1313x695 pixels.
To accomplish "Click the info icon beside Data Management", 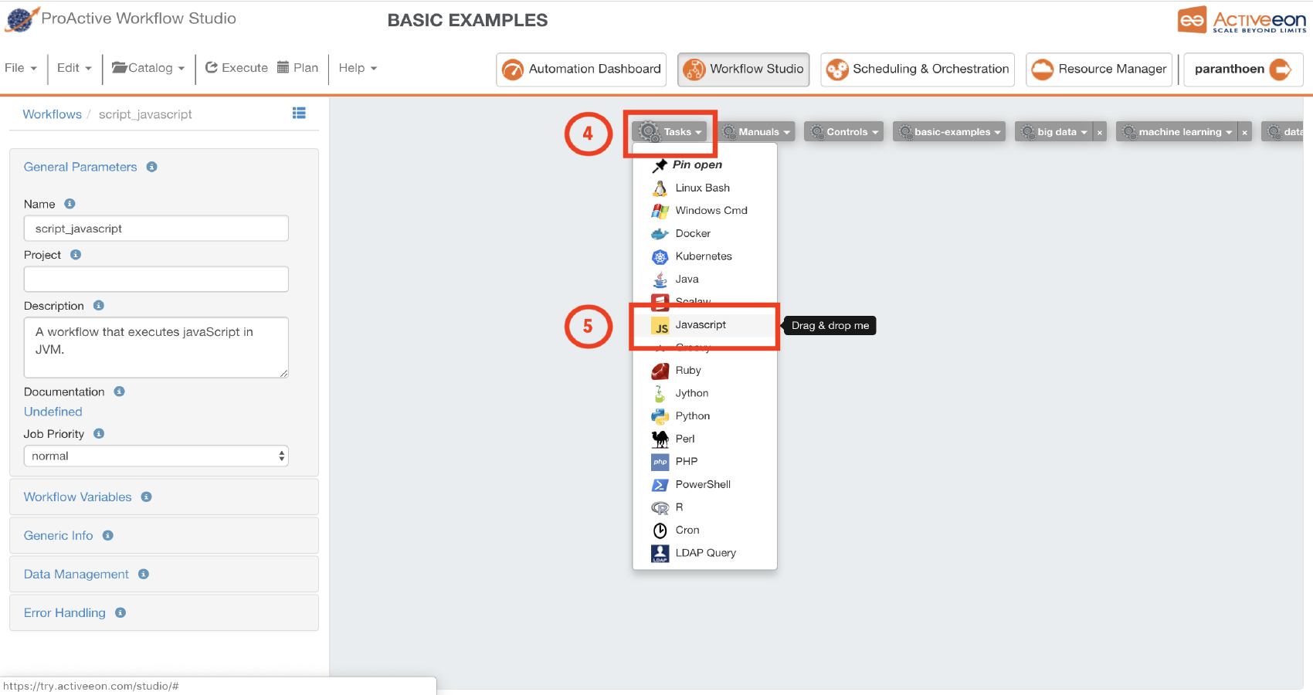I will pos(144,574).
